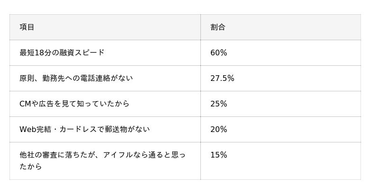Click the 20% value cell

point(219,129)
